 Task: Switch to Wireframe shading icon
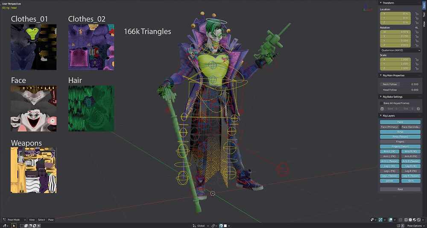point(406,220)
